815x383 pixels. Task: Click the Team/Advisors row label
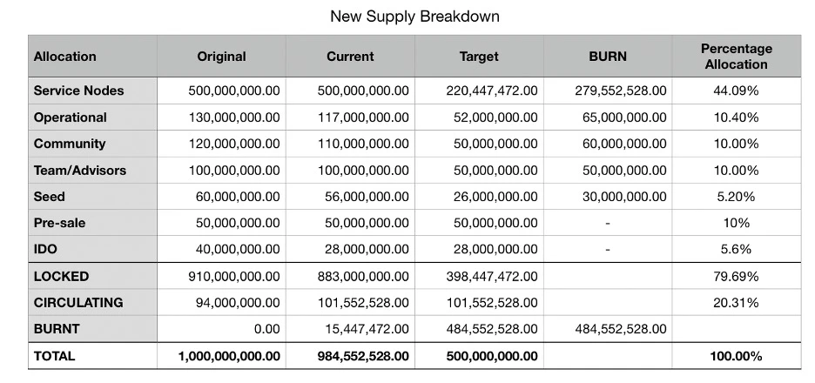point(80,171)
